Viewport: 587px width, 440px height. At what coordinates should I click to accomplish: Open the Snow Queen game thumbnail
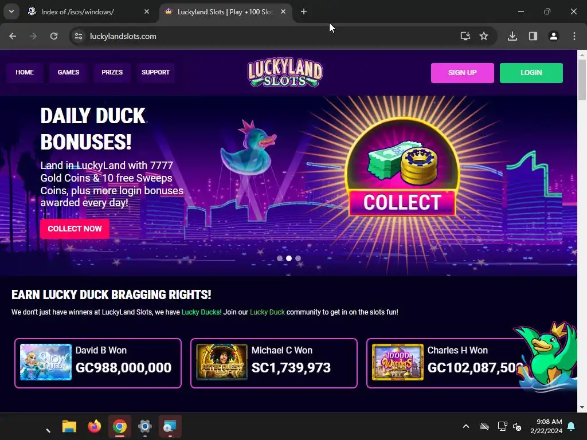[x=46, y=362]
